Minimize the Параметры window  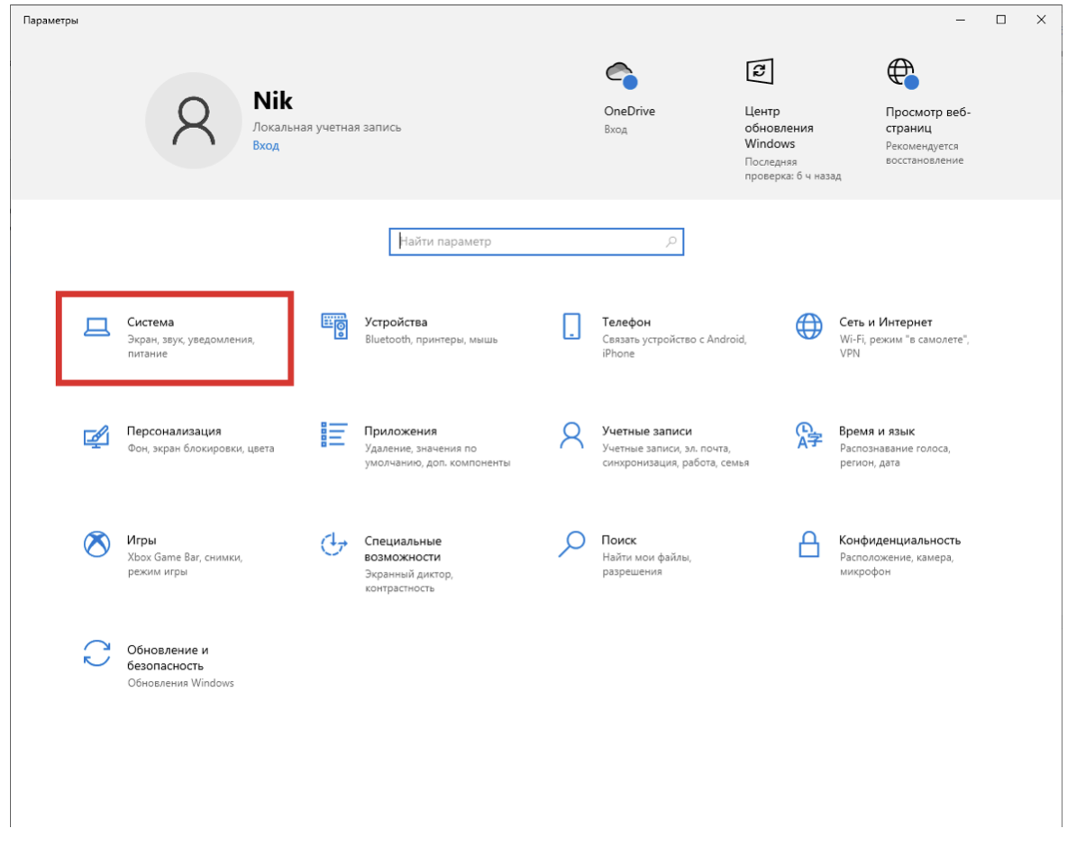960,20
